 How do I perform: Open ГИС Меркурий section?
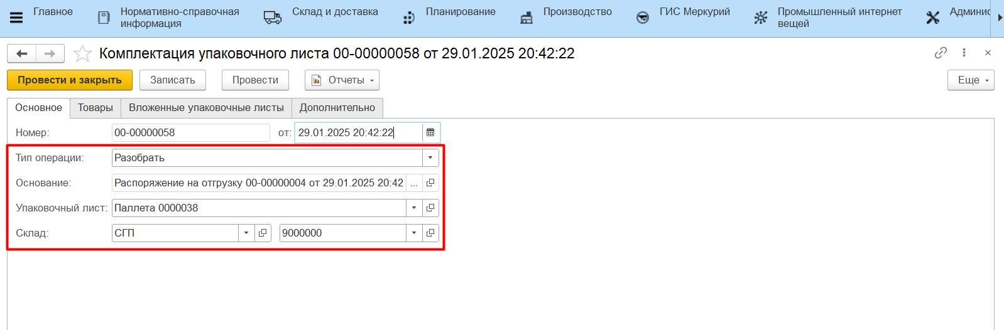695,12
